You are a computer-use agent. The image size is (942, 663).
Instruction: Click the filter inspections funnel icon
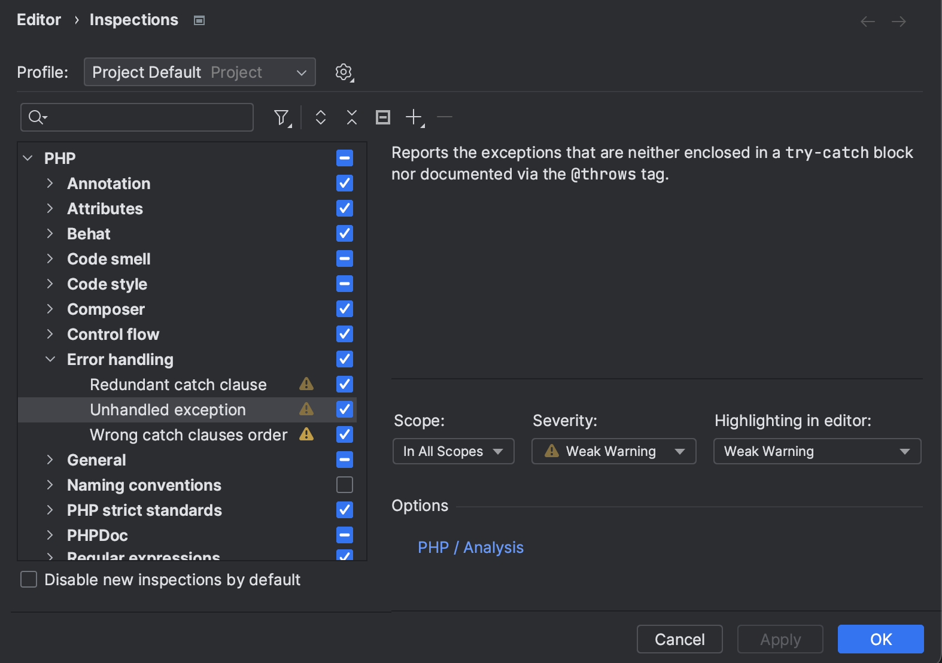pos(281,117)
